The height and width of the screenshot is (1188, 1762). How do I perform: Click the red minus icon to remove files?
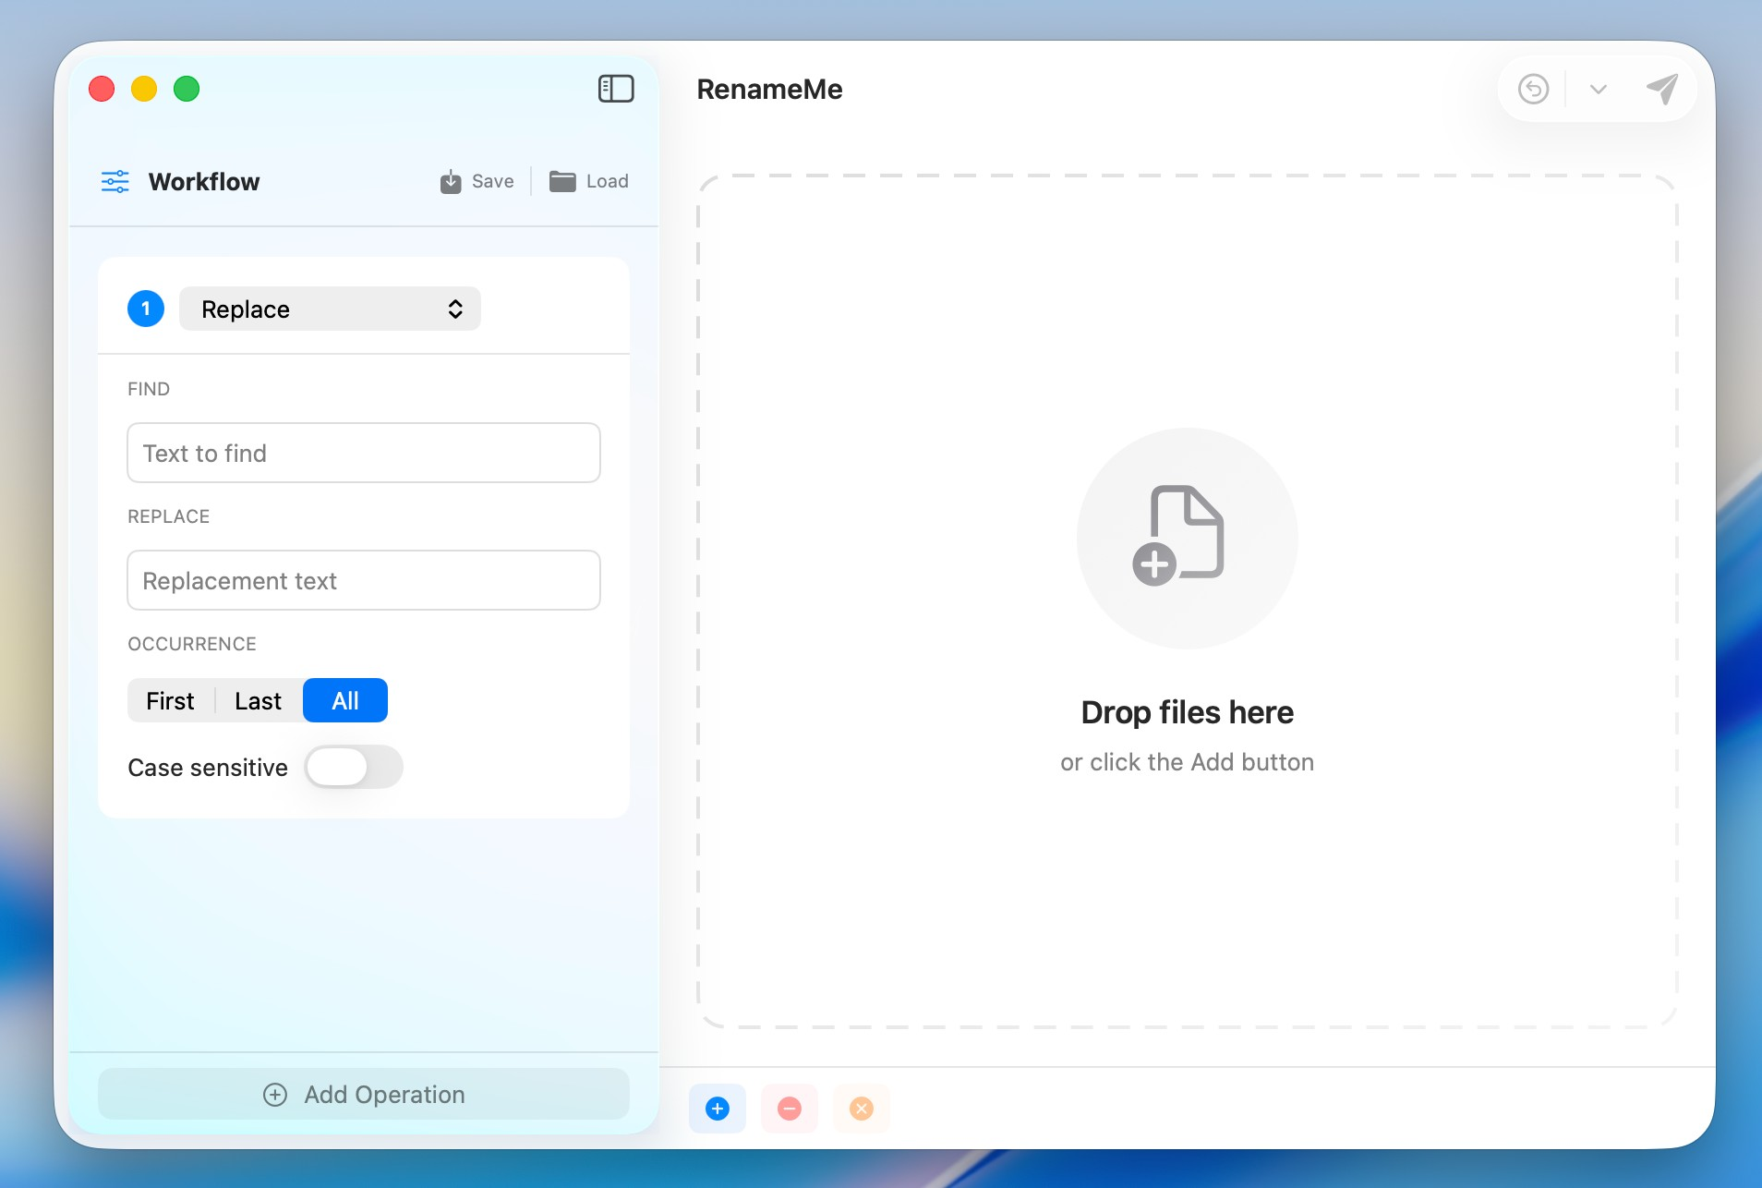pos(790,1108)
